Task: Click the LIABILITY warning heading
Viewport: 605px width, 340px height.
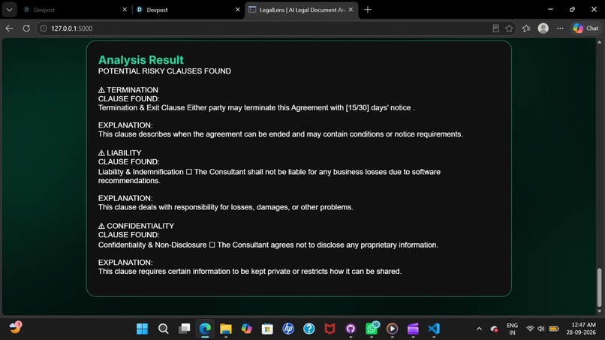Action: (x=119, y=153)
